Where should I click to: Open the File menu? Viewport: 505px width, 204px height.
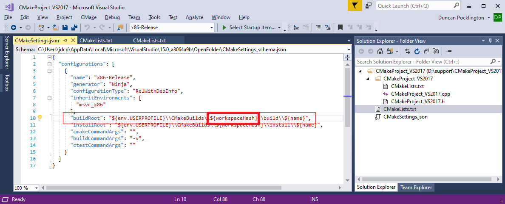[x=8, y=17]
